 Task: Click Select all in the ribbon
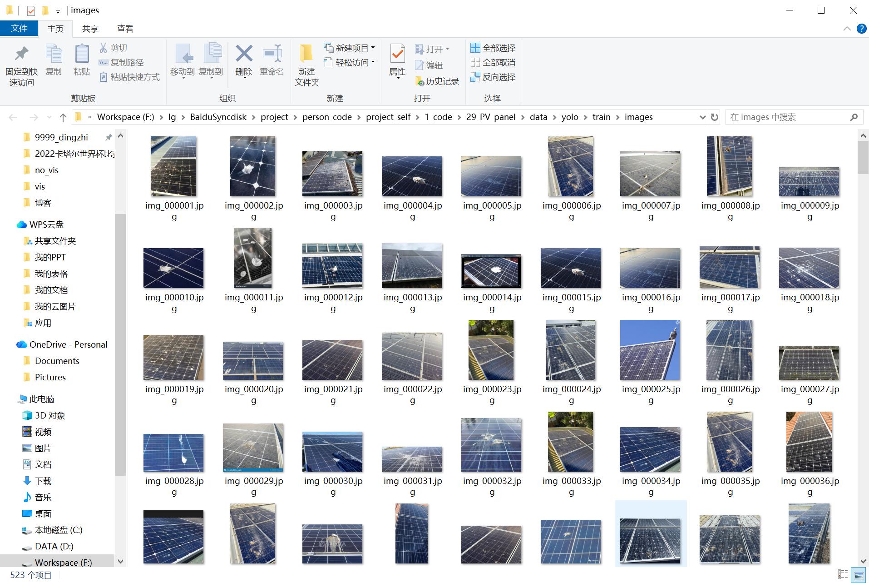click(493, 48)
